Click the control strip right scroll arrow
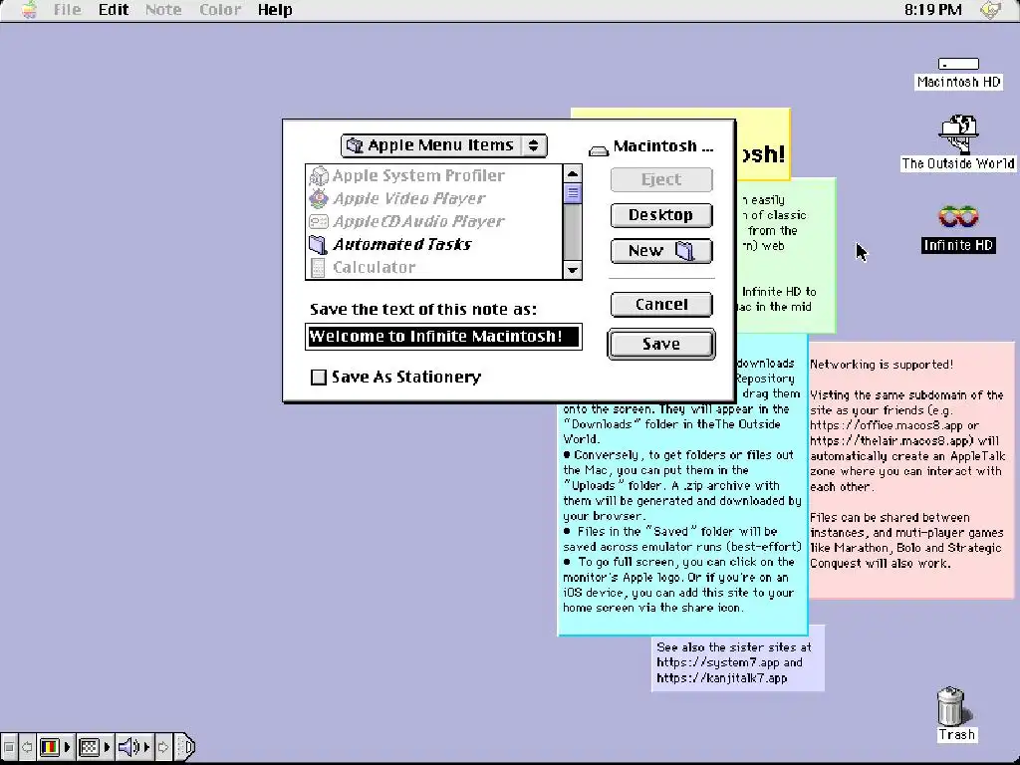 coord(163,747)
